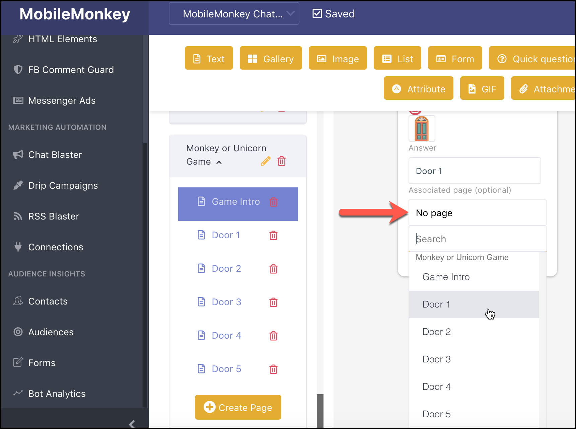
Task: Open Bot Analytics in the sidebar
Action: click(x=56, y=393)
